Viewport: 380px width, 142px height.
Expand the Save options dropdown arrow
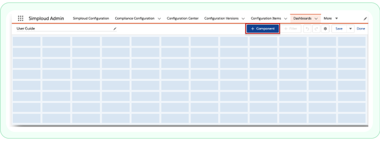pyautogui.click(x=350, y=29)
